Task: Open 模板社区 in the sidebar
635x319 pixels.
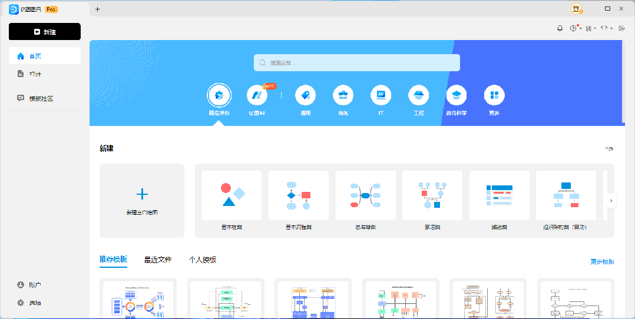Action: [45, 98]
